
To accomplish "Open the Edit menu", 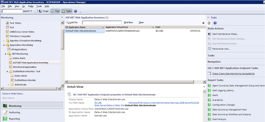I will (x=10, y=6).
